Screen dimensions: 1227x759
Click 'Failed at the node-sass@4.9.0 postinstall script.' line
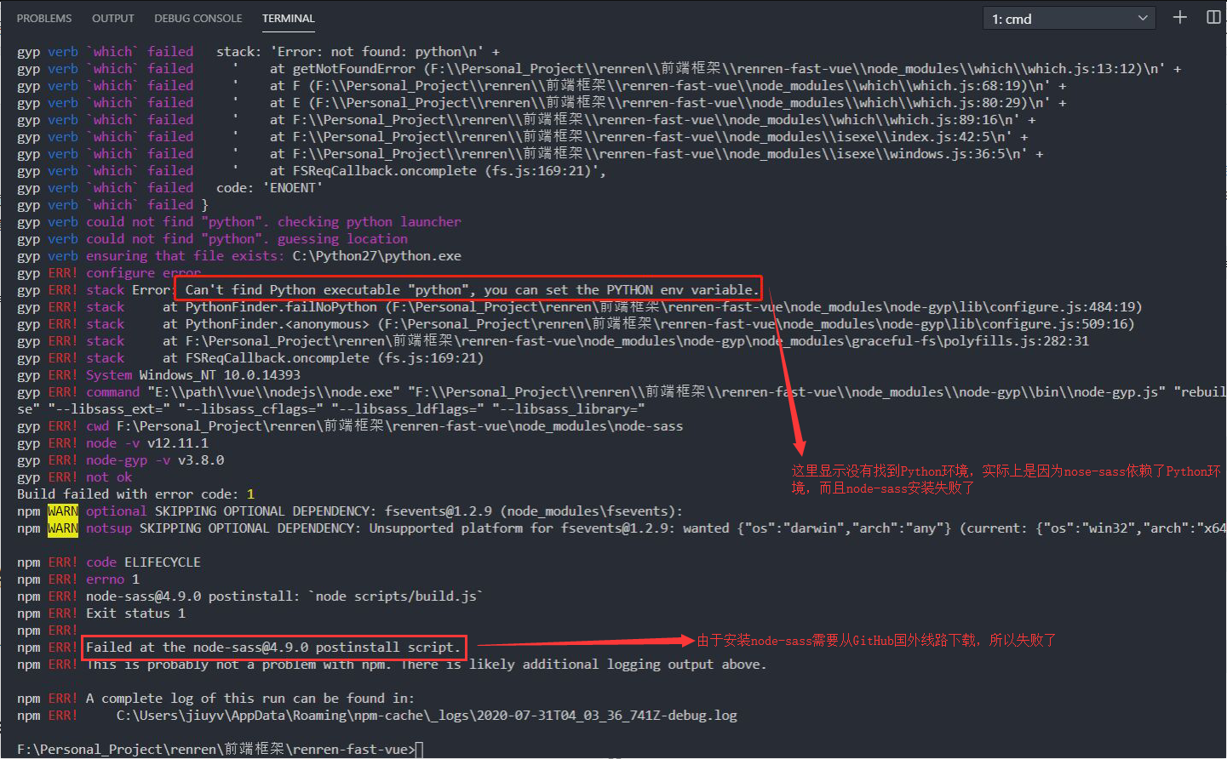(x=272, y=648)
